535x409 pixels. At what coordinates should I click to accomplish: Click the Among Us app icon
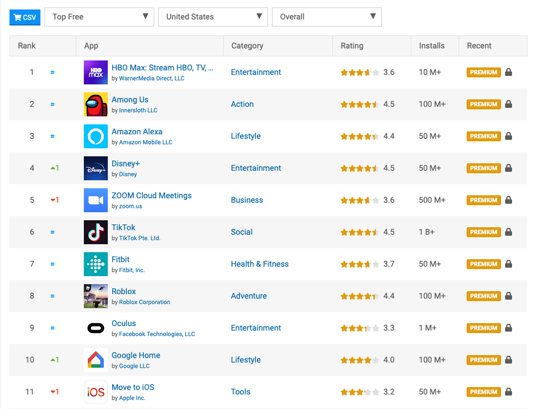[x=96, y=104]
